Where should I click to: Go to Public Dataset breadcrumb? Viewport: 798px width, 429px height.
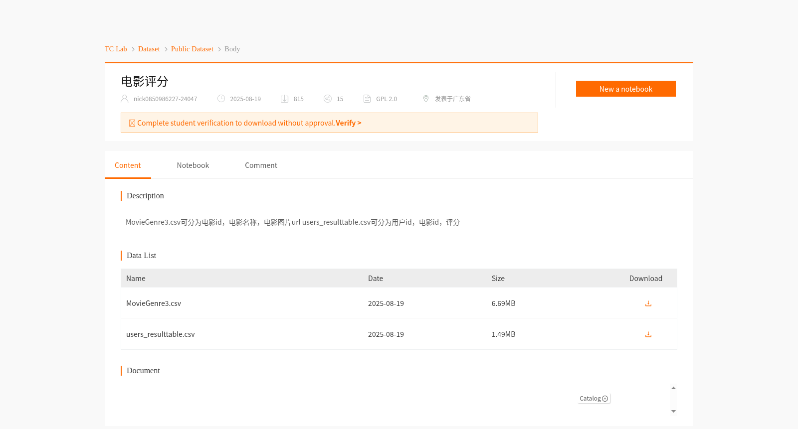pyautogui.click(x=192, y=49)
